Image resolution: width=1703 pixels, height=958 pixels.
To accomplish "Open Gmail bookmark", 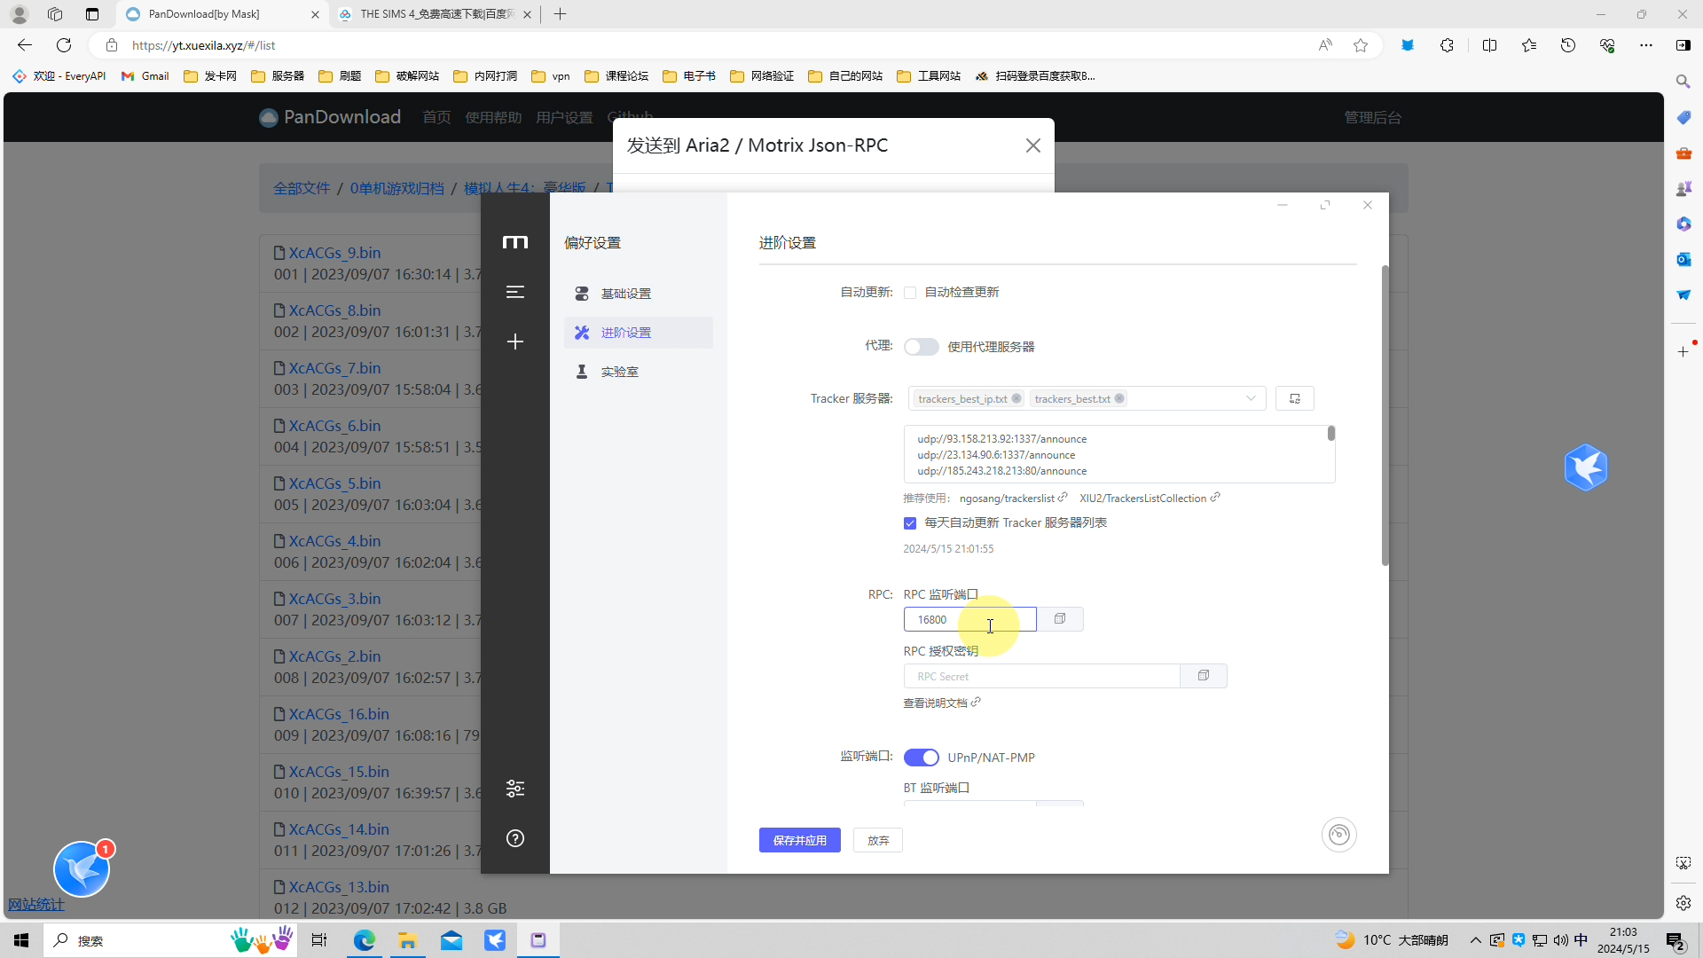I will tap(145, 76).
